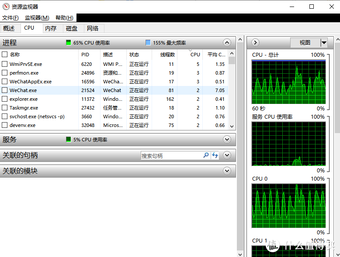Sort by the 平均 C... column header
Screen dimensions: 340x257
pos(215,55)
